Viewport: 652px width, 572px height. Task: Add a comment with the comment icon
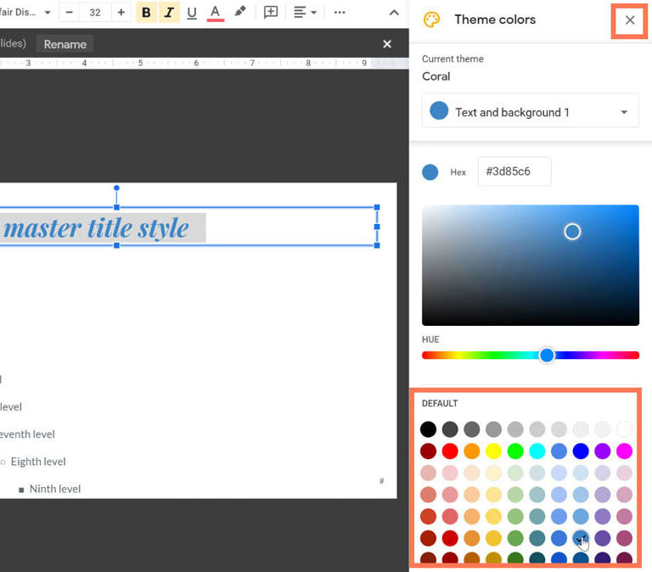pyautogui.click(x=271, y=12)
